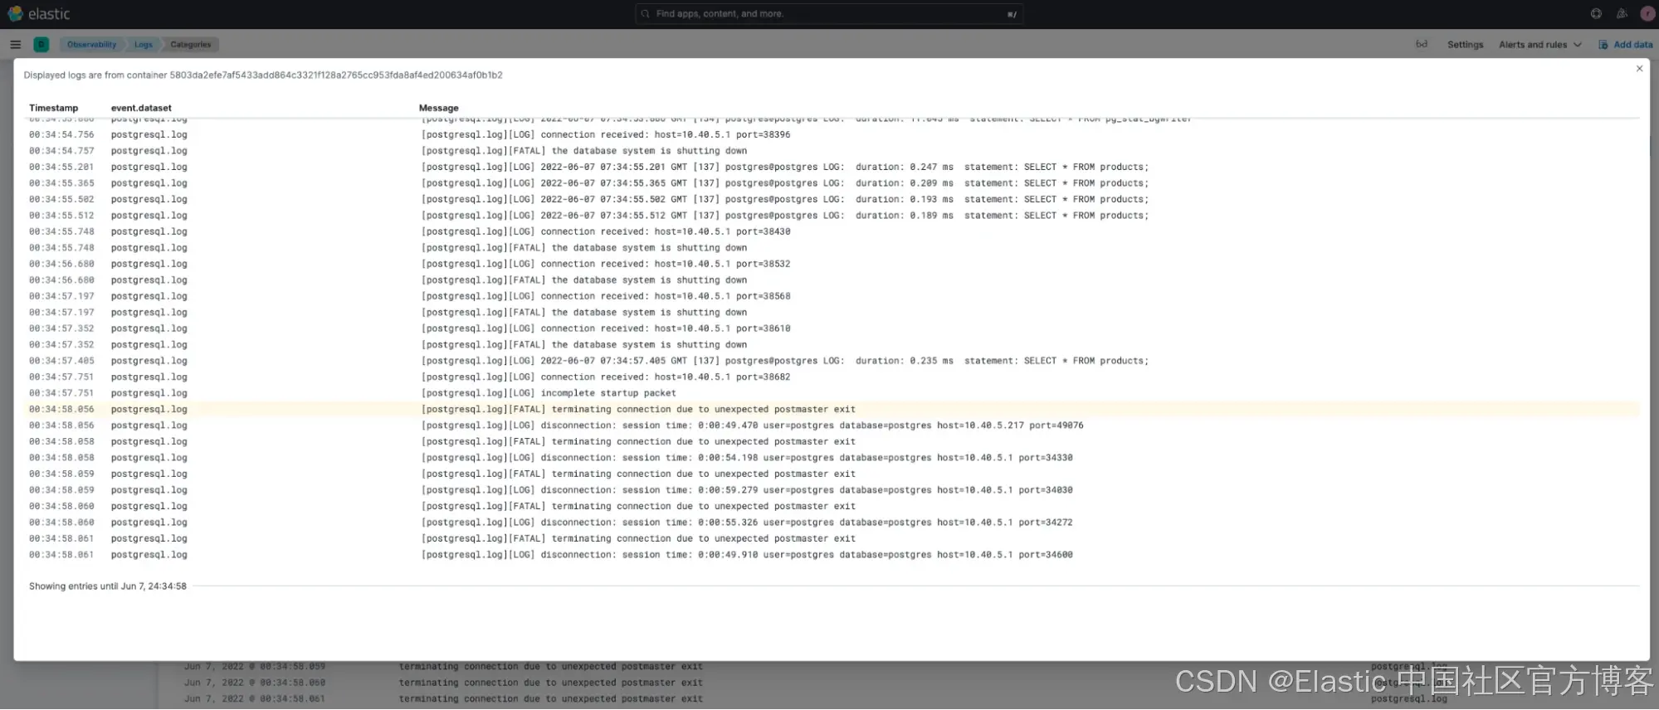Image resolution: width=1659 pixels, height=710 pixels.
Task: Select timestamp 00:34:54.756
Action: click(61, 134)
